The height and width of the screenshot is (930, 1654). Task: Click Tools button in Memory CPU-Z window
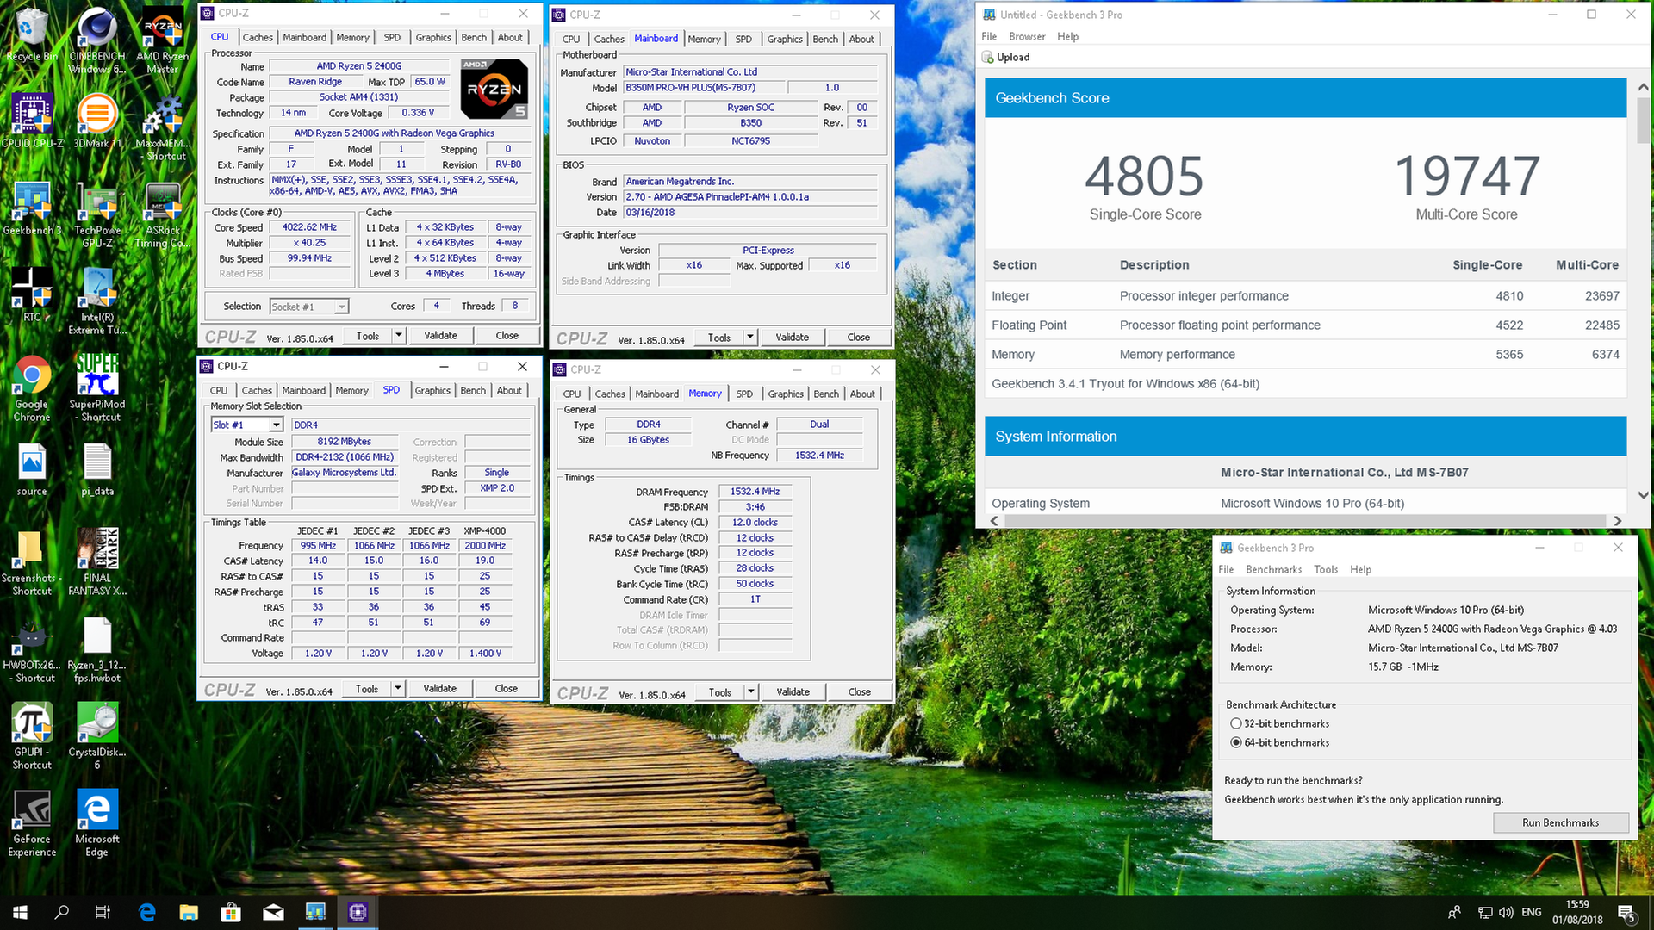tap(720, 692)
